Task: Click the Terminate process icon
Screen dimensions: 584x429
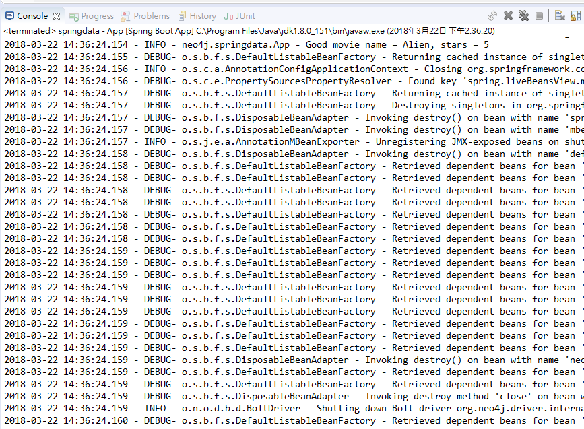Action: coord(539,15)
